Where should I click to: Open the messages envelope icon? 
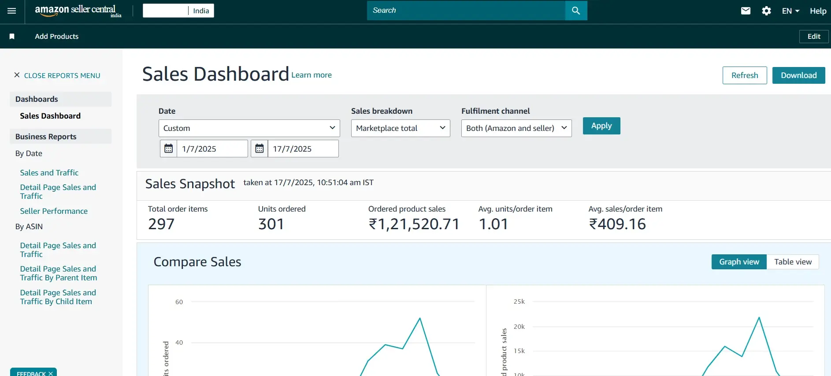(746, 11)
